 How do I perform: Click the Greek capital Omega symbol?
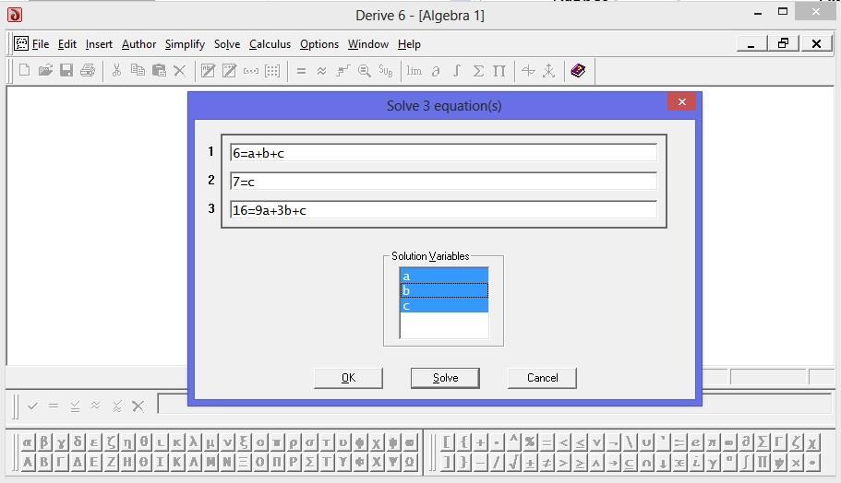(410, 462)
